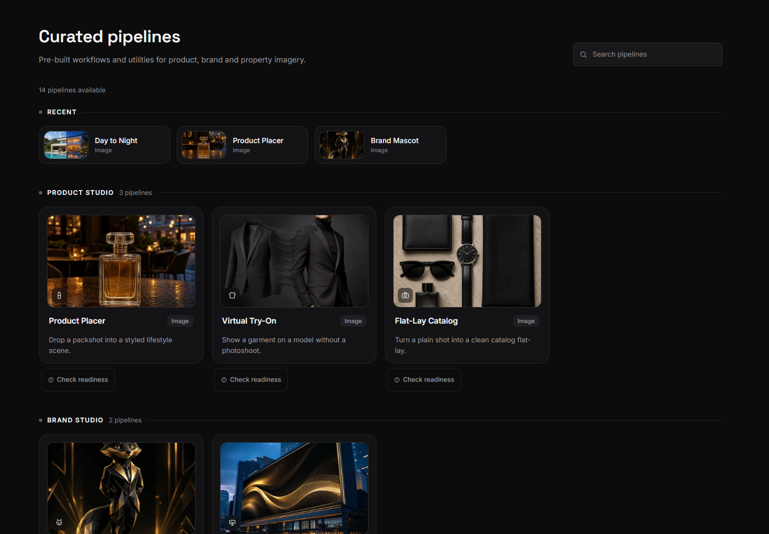
Task: Click the billboard icon on building image
Action: pyautogui.click(x=232, y=522)
